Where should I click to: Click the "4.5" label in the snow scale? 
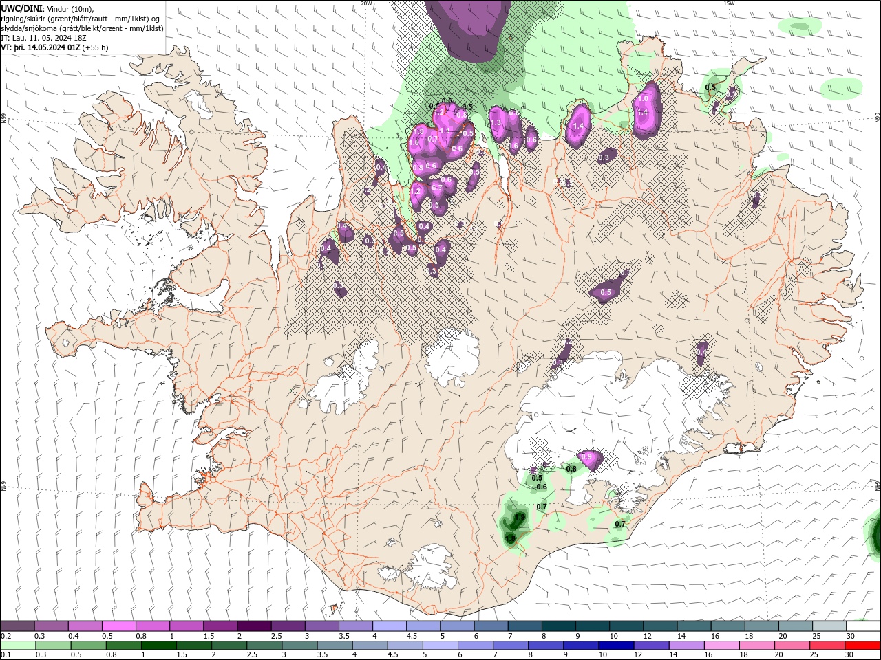point(412,636)
